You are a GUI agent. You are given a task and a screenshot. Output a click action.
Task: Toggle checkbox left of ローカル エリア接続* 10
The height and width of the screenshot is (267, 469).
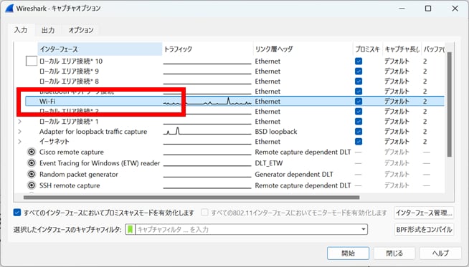click(x=32, y=61)
